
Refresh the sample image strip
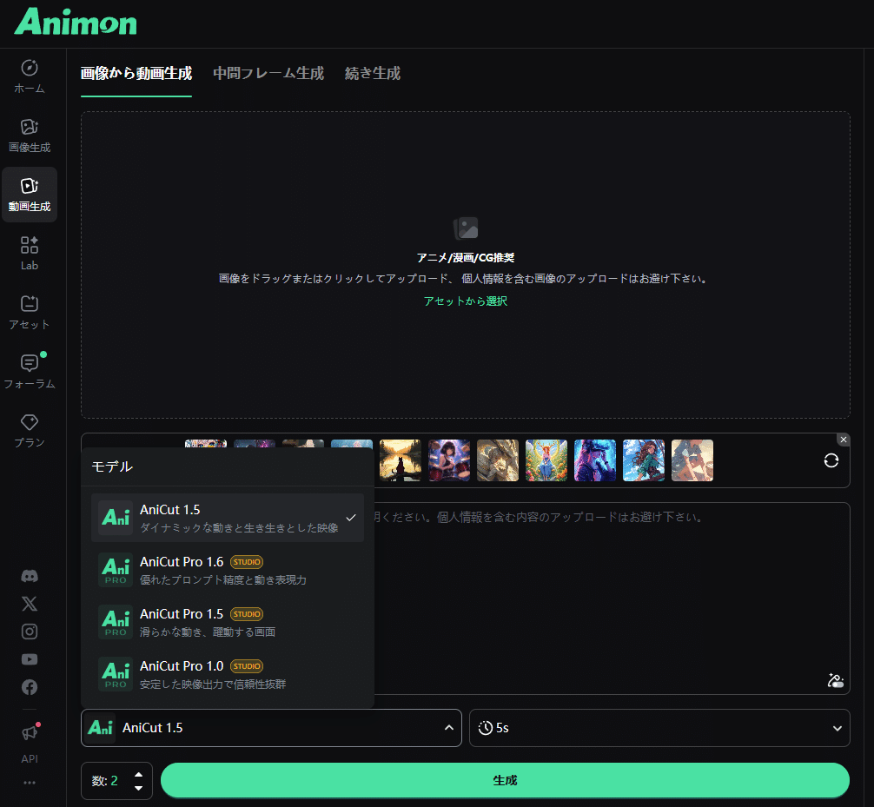click(x=831, y=460)
